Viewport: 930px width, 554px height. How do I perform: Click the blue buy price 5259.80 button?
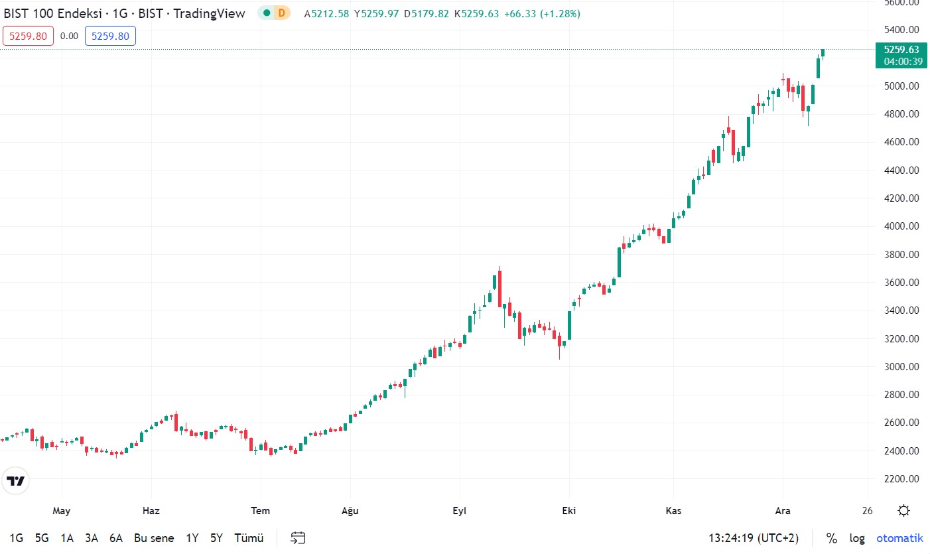click(110, 36)
